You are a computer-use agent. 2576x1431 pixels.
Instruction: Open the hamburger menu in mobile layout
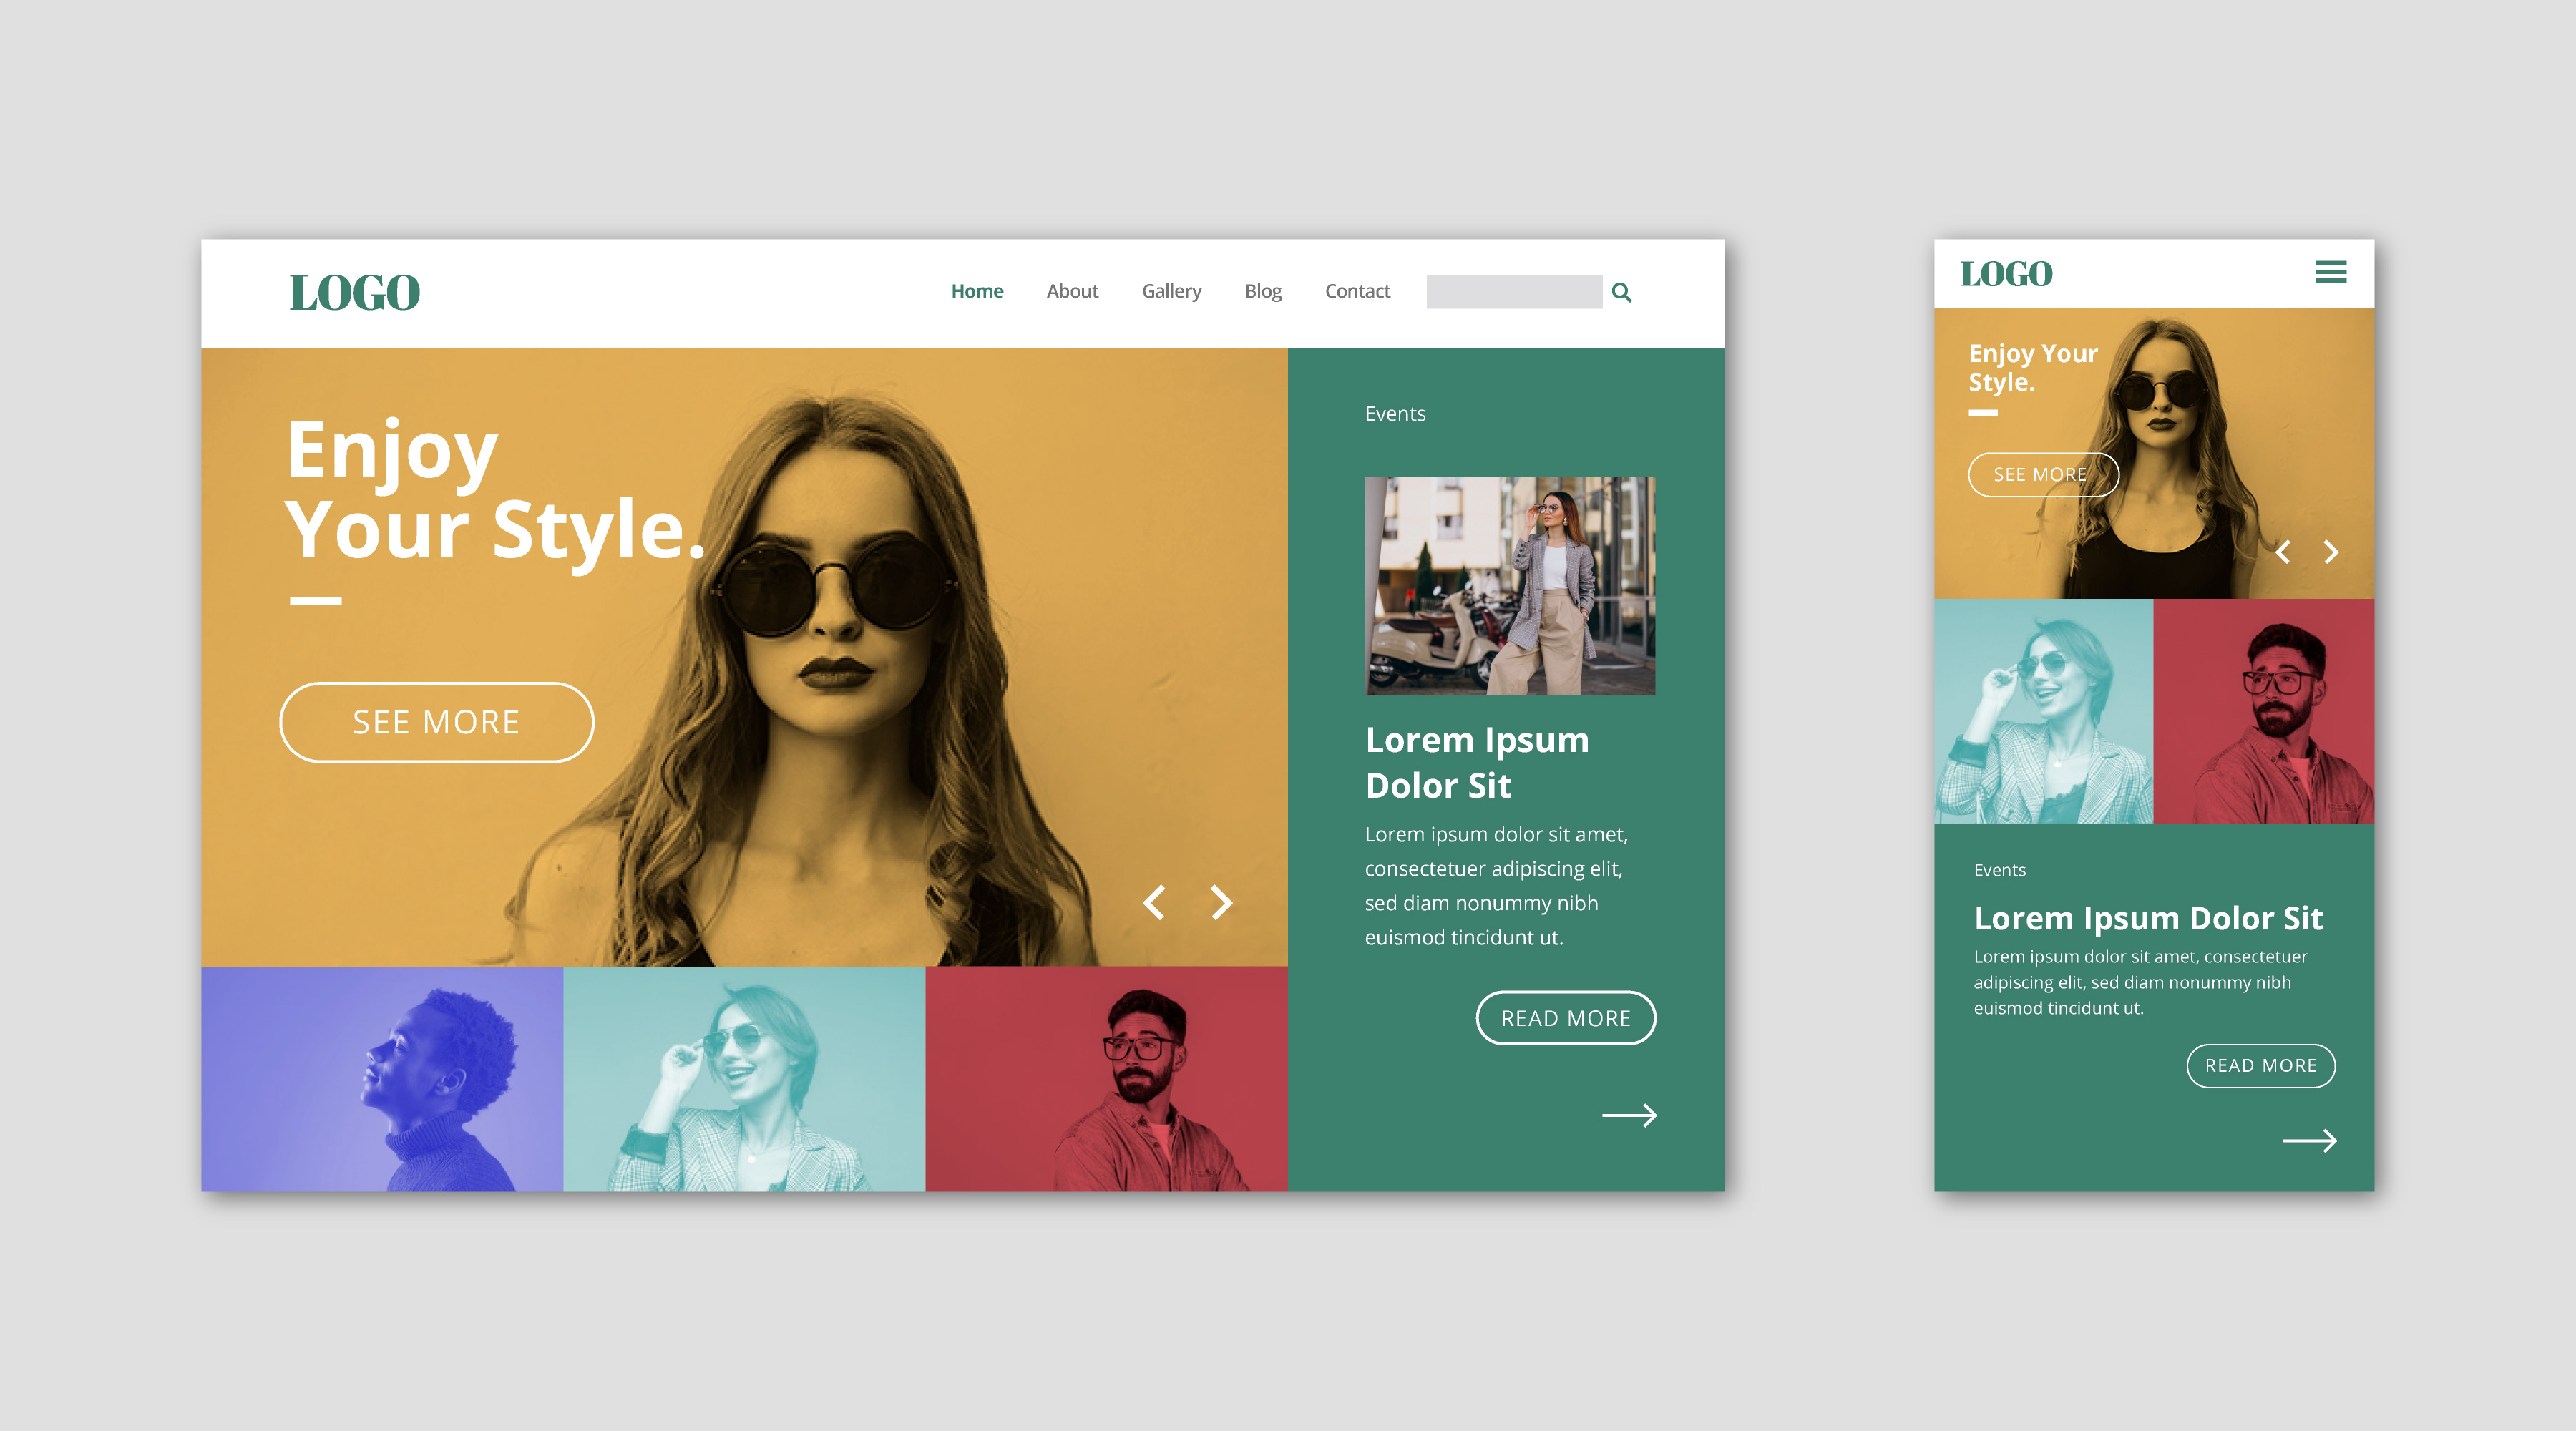[x=2330, y=272]
